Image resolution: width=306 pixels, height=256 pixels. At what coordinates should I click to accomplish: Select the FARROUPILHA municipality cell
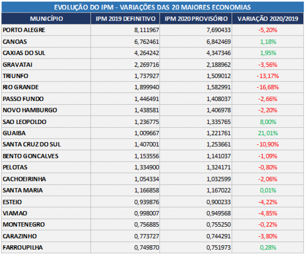click(x=23, y=248)
